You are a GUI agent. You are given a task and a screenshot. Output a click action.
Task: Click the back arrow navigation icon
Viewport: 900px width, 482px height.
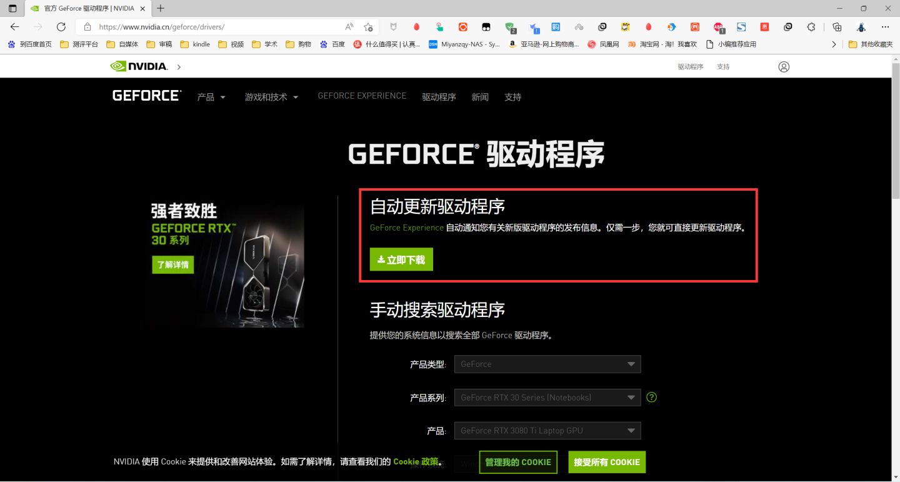(x=14, y=27)
